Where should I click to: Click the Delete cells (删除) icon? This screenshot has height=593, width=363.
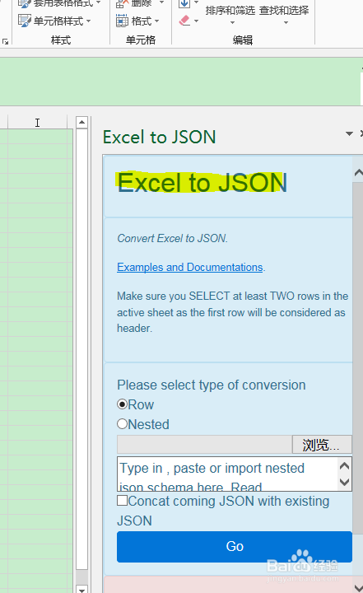click(x=122, y=3)
